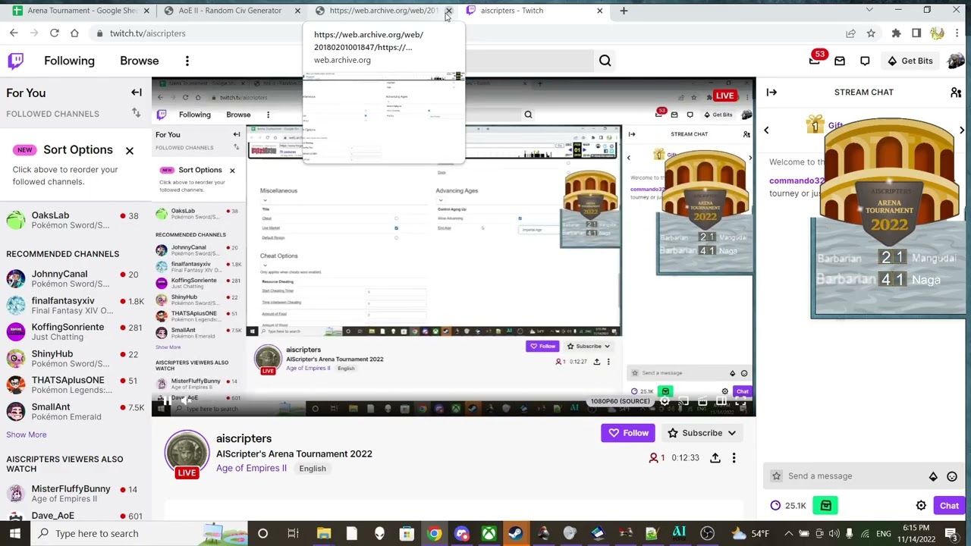The image size is (971, 546).
Task: Open the emote picker in chat
Action: [952, 476]
